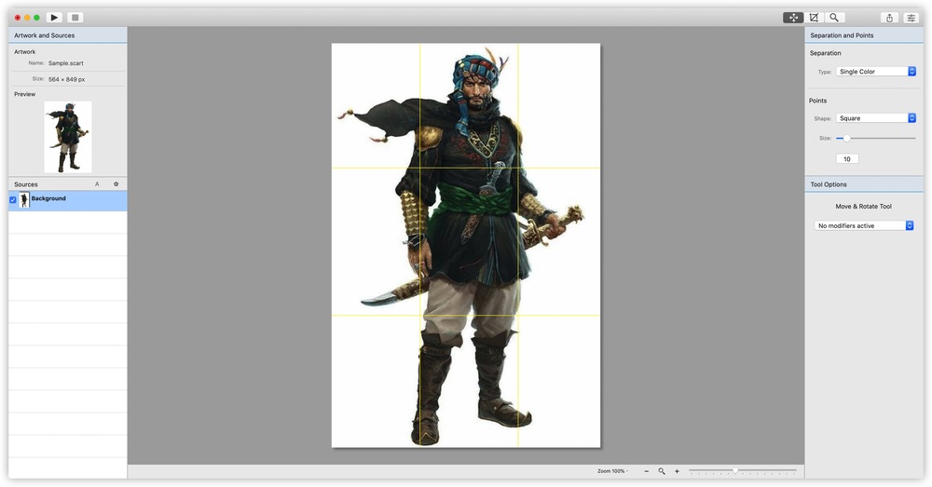Click the 'A' icon in Sources header
This screenshot has width=932, height=487.
pos(98,184)
